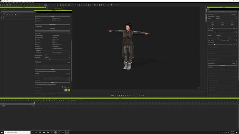The height and width of the screenshot is (134, 239).
Task: Toggle the checkbox above the font size icons
Action: click(x=35, y=84)
